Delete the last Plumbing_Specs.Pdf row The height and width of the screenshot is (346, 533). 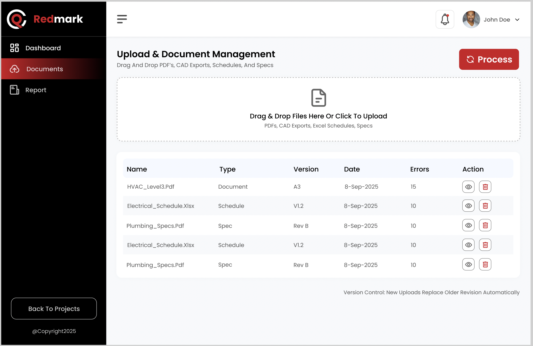coord(485,265)
